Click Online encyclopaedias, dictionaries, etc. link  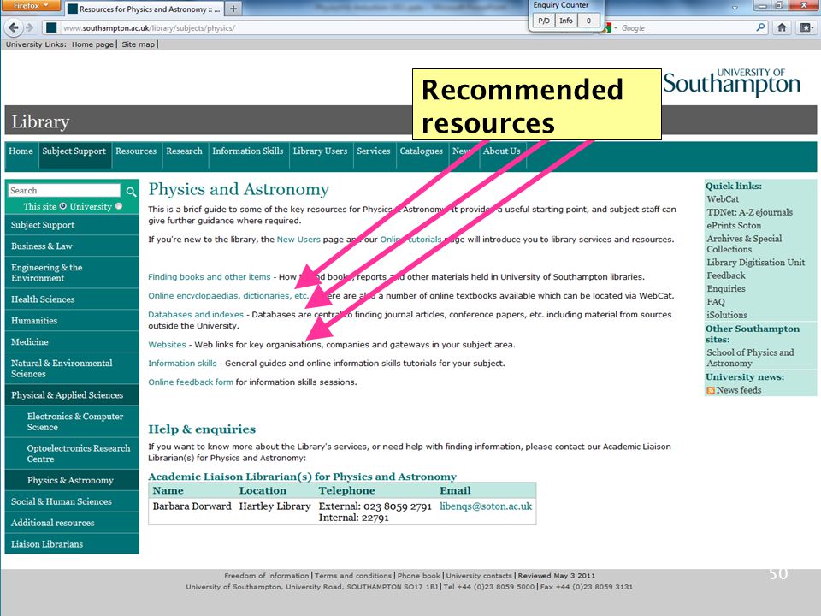tap(227, 295)
